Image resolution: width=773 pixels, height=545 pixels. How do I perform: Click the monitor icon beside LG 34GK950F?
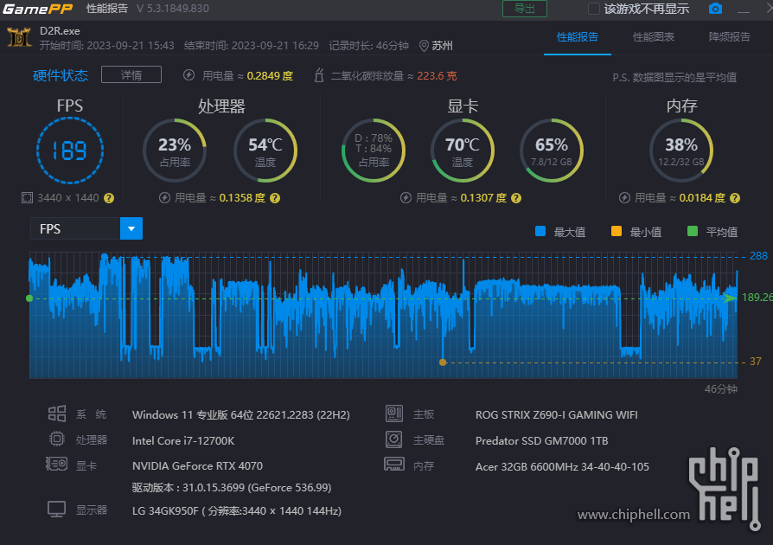(57, 510)
